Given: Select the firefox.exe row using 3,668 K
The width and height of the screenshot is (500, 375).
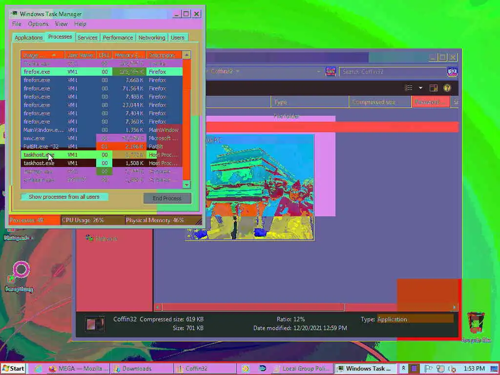Looking at the screenshot, I should pos(102,80).
